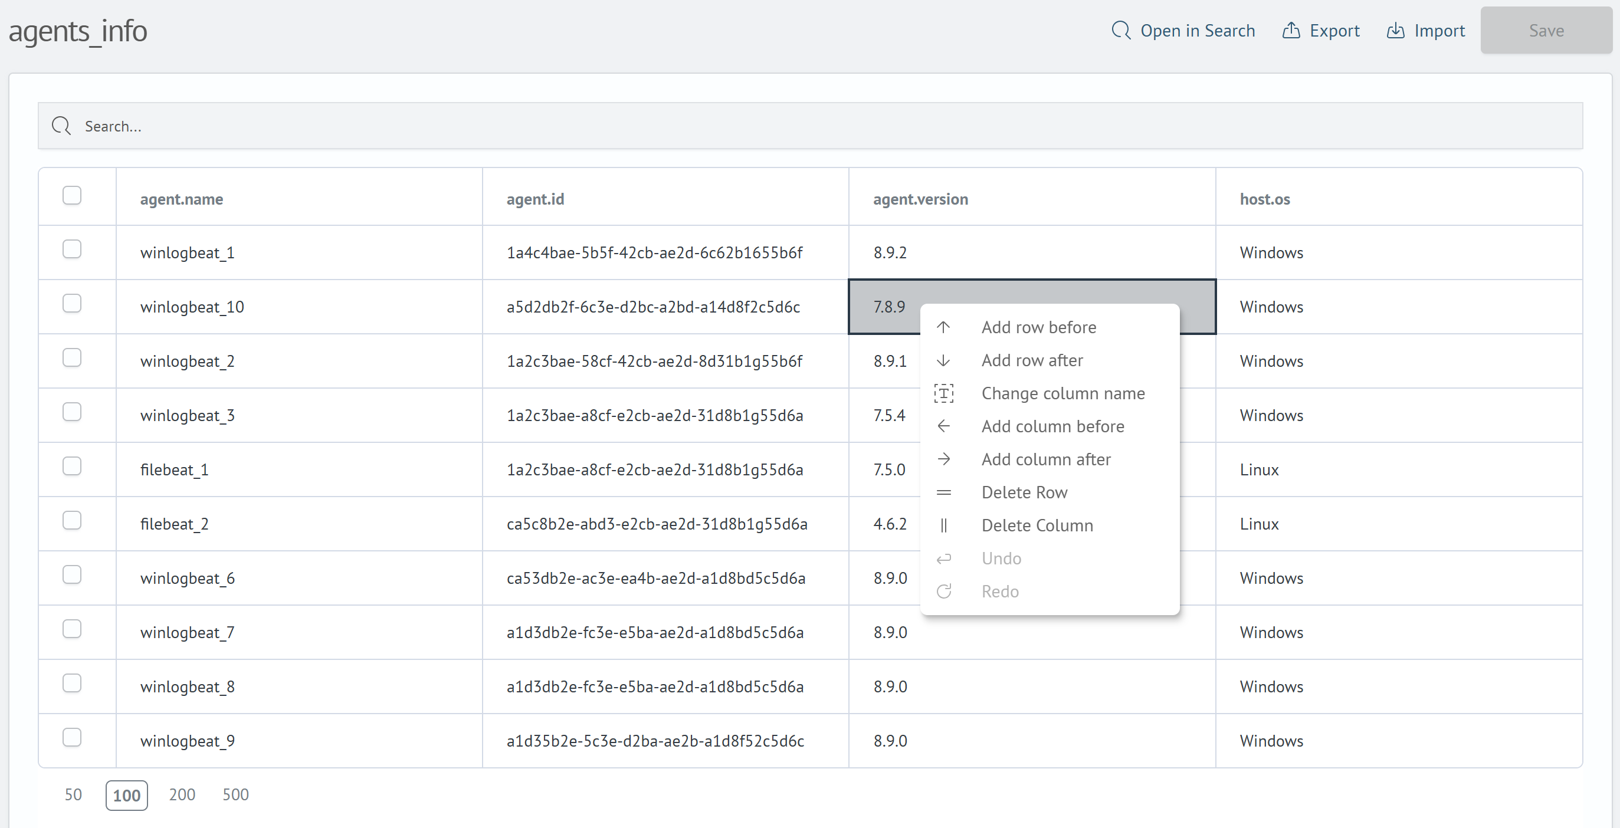The image size is (1620, 828).
Task: Click the Export upload icon
Action: click(1290, 30)
